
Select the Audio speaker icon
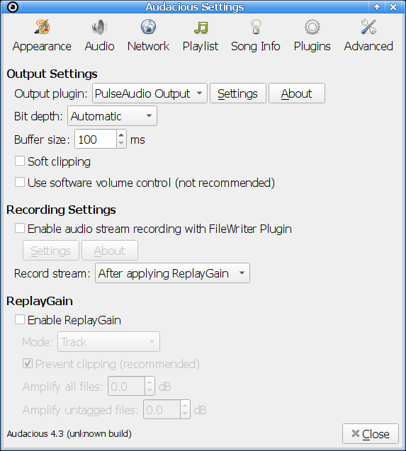(99, 27)
